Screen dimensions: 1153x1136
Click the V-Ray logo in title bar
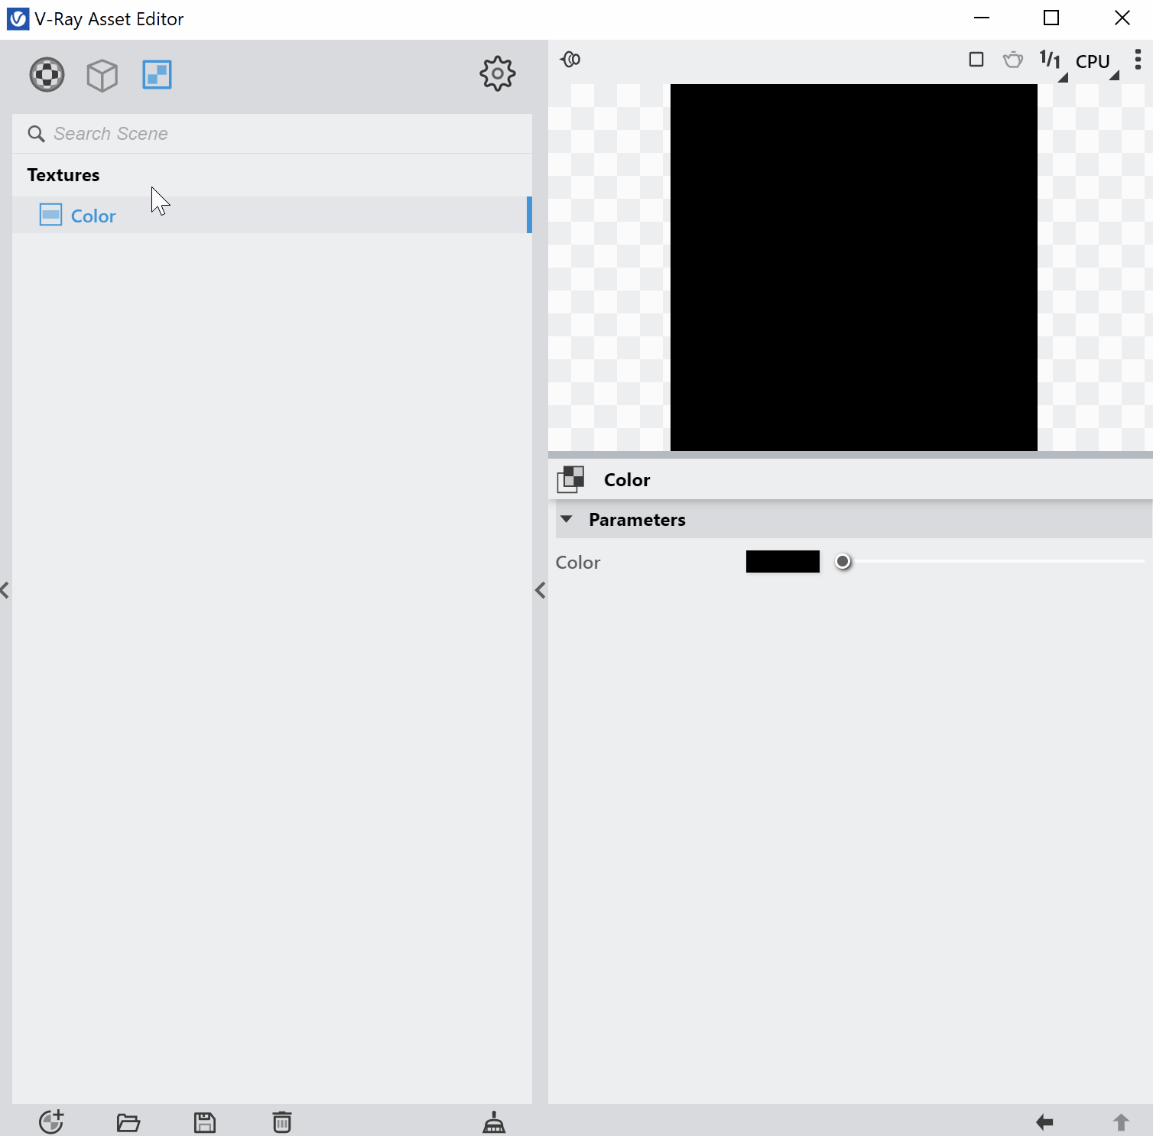click(18, 18)
